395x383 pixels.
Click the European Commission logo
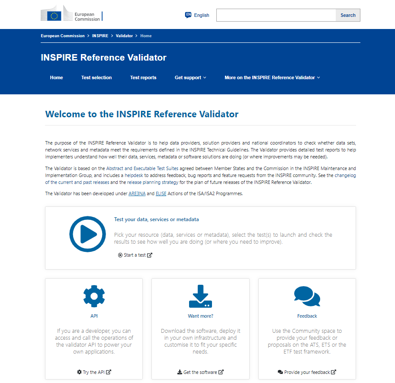pyautogui.click(x=71, y=16)
